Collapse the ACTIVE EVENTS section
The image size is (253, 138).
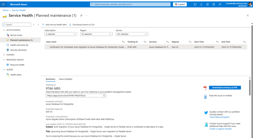4,30
